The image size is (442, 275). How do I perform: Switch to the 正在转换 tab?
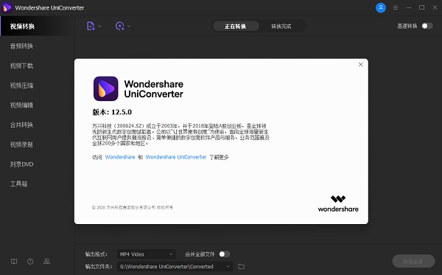(x=236, y=27)
